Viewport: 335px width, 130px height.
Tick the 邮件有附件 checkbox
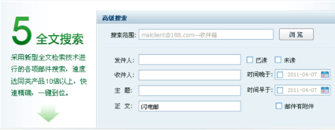point(279,106)
